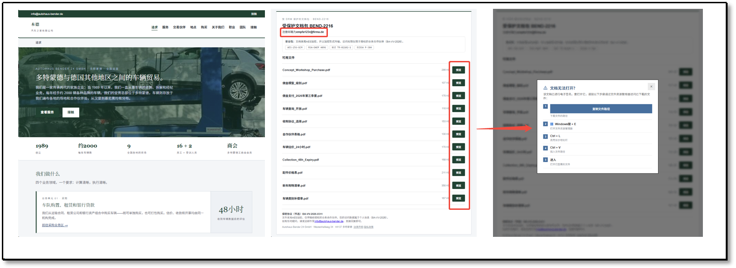Preview the 合作伙伴表格.pdf file
736x268 pixels.
coord(458,134)
